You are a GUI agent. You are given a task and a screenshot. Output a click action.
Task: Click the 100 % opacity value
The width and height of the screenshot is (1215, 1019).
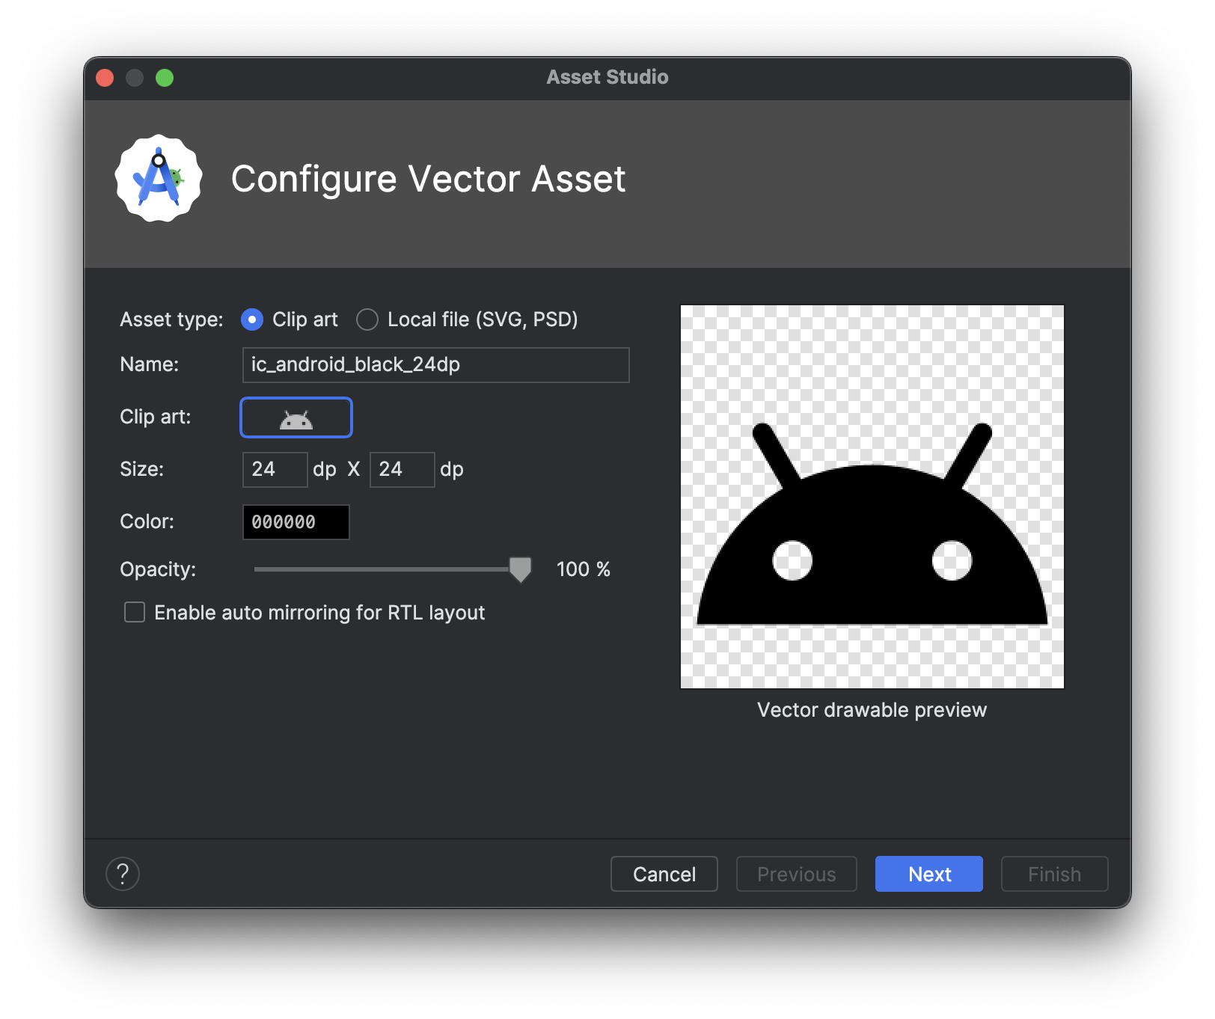click(x=584, y=569)
